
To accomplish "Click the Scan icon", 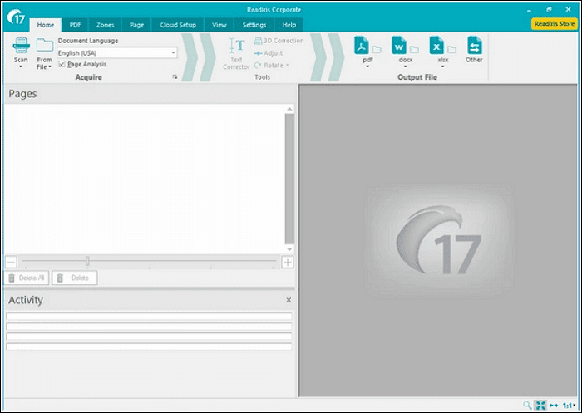I will click(21, 46).
